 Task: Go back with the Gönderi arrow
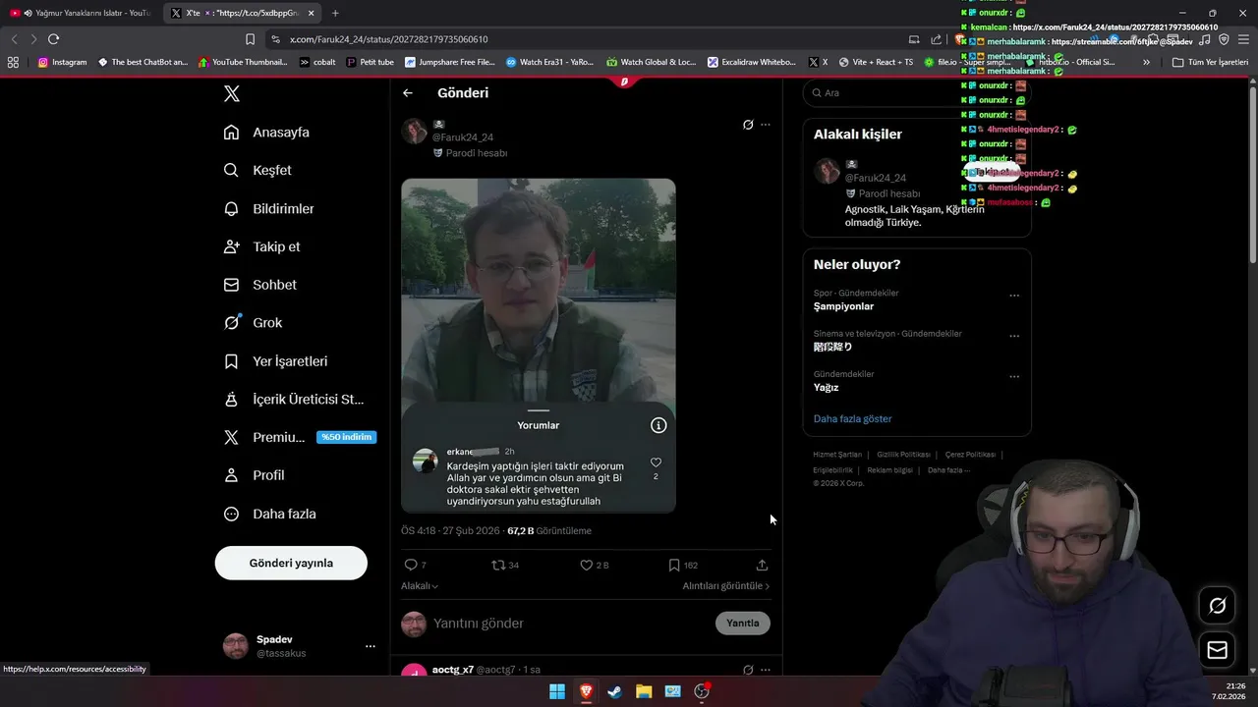click(x=408, y=93)
